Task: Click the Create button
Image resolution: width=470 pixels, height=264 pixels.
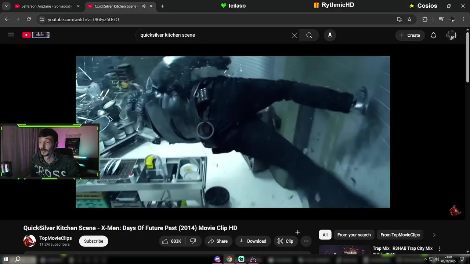Action: 410,35
